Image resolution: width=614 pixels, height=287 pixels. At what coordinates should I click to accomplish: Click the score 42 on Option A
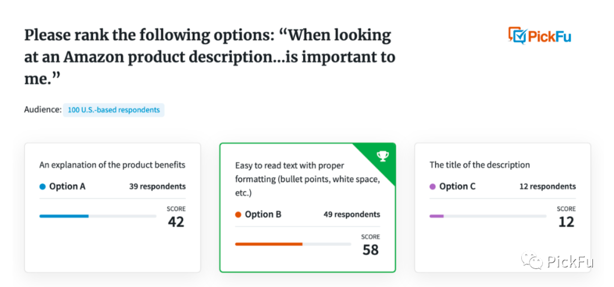pyautogui.click(x=176, y=222)
